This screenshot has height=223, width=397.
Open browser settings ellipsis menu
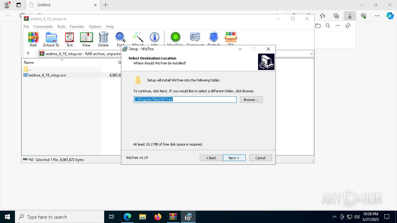[x=377, y=16]
